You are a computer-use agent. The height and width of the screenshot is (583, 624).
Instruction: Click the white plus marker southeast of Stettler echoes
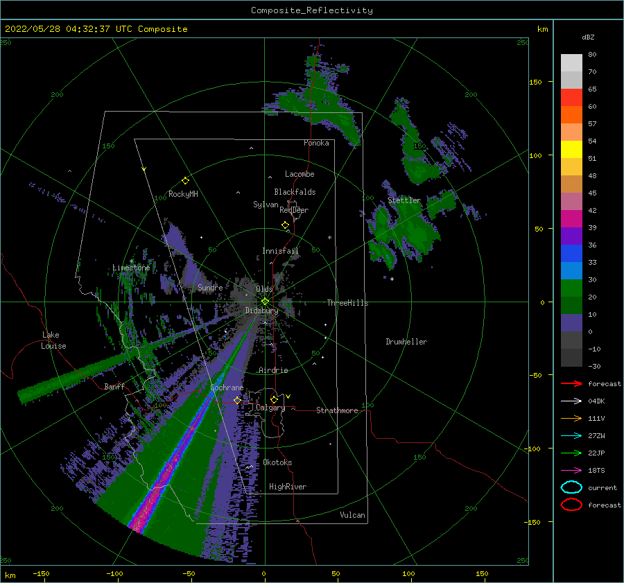coord(392,279)
